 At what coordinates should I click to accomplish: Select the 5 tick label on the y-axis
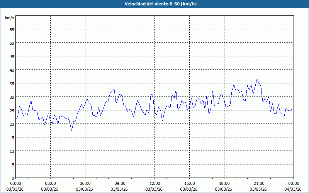(x=13, y=164)
